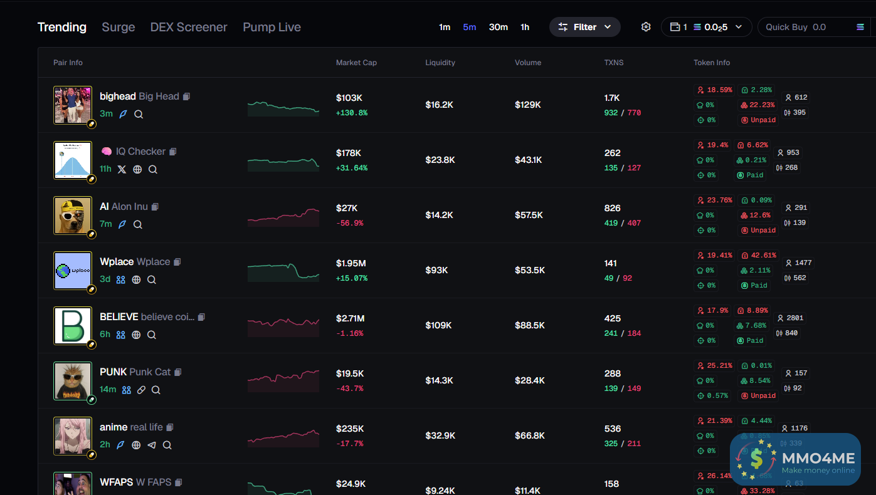Sort by the Market Cap column header

[x=356, y=63]
